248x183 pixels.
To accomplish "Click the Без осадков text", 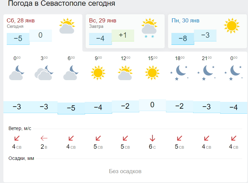I will click(125, 171).
